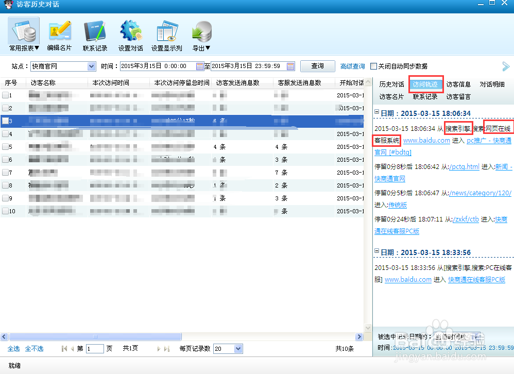Go to previous page icon
Viewport: 514px width, 374px height.
(72, 349)
